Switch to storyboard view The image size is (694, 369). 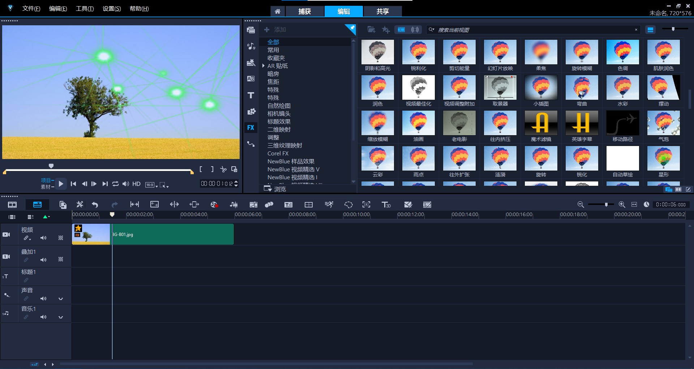(x=12, y=205)
